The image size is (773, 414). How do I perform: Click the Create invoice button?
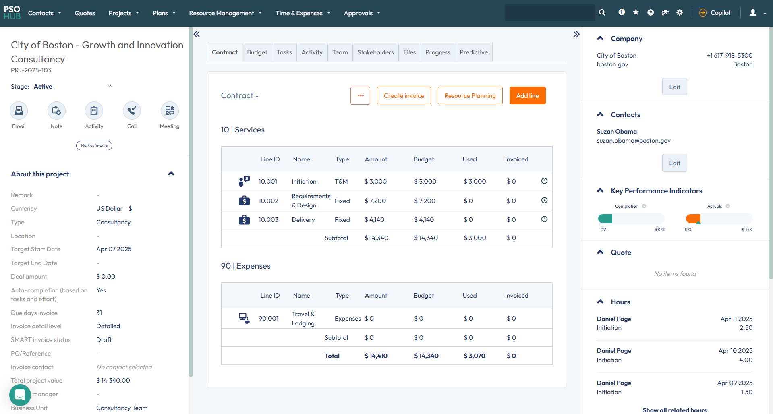click(x=404, y=96)
